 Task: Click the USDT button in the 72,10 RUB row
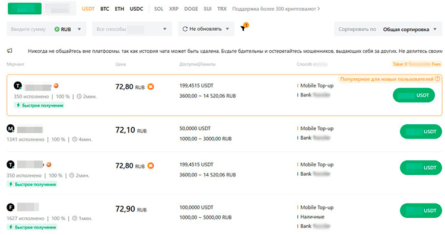(421, 131)
